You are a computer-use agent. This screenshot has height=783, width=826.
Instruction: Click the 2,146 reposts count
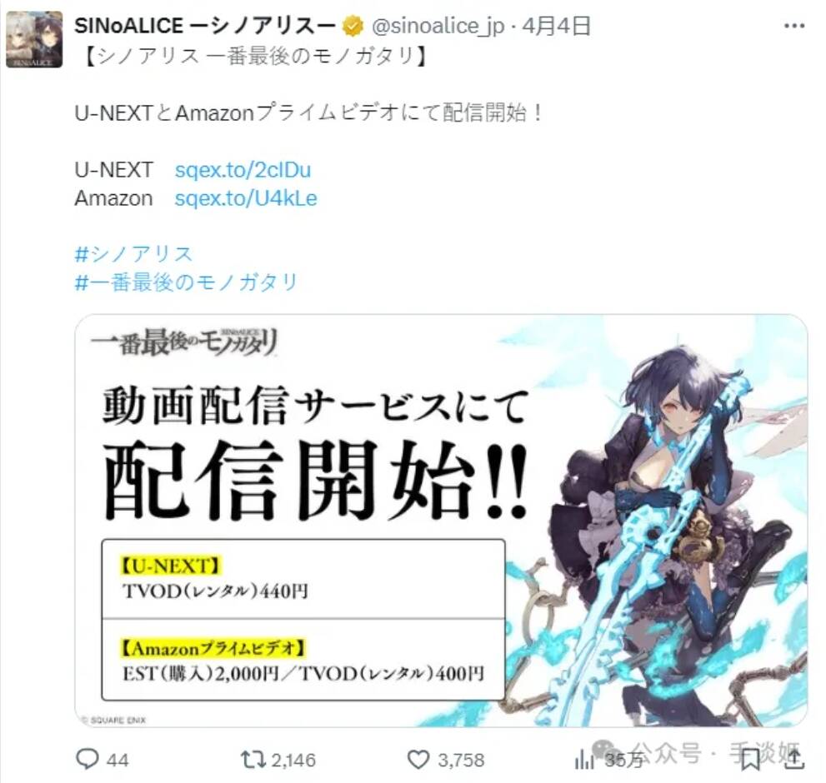coord(294,760)
